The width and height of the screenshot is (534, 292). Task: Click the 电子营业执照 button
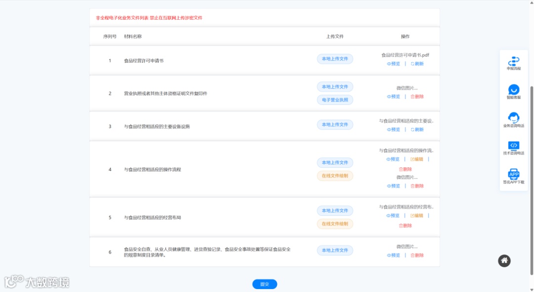click(x=335, y=100)
